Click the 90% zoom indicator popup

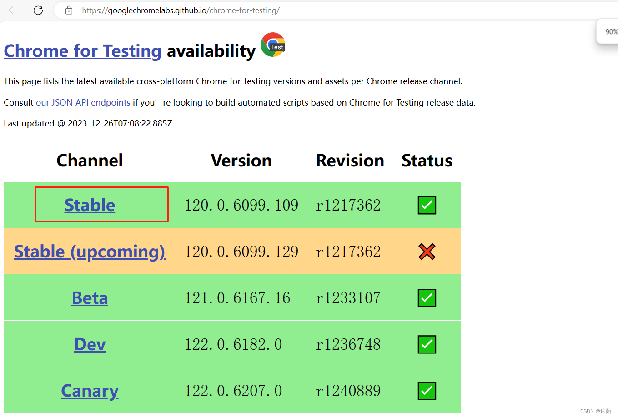608,31
